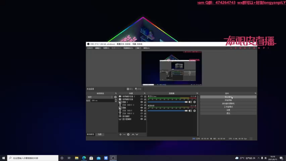Undock the 控件 panel pop-out icon
Viewport: 286px width, 161px height.
tap(255, 93)
